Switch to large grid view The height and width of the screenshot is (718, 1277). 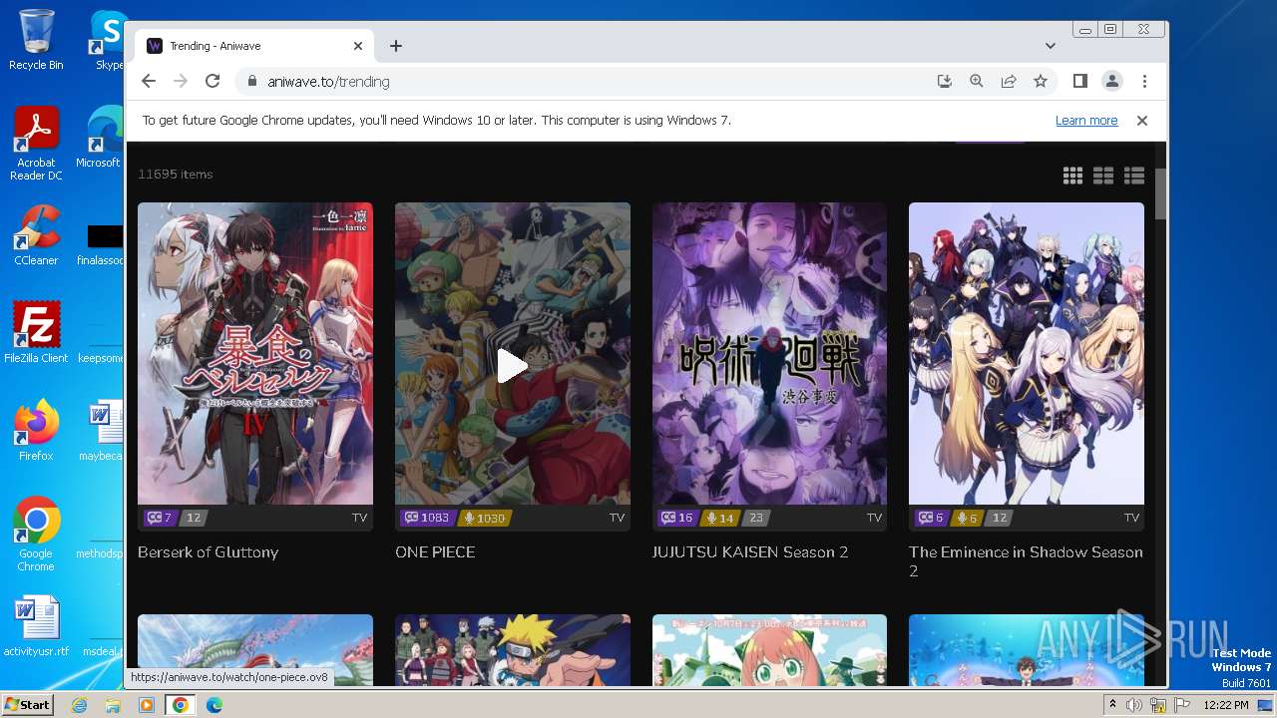click(1072, 176)
